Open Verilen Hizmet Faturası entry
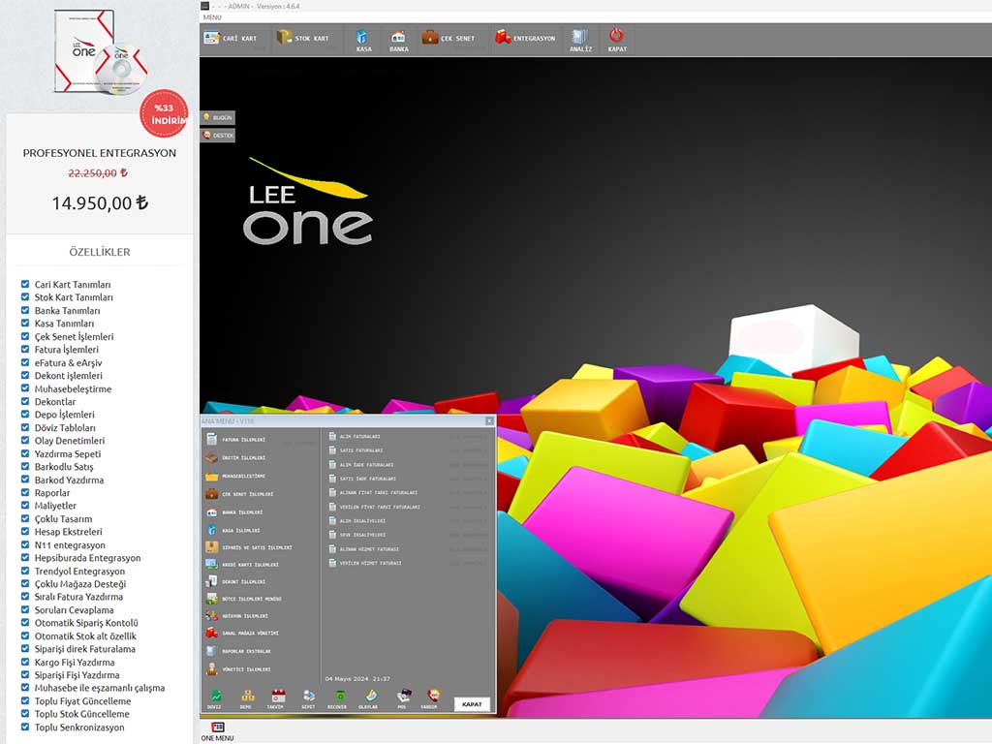The image size is (992, 744). tap(365, 563)
